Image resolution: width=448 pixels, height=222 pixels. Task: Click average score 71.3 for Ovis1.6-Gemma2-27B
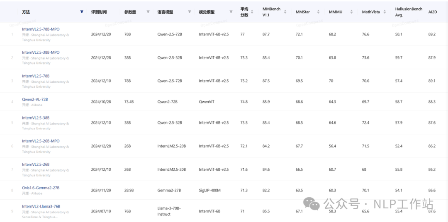coord(244,191)
